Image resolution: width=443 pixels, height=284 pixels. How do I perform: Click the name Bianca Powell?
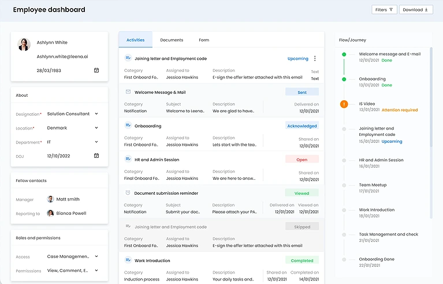[x=71, y=213]
